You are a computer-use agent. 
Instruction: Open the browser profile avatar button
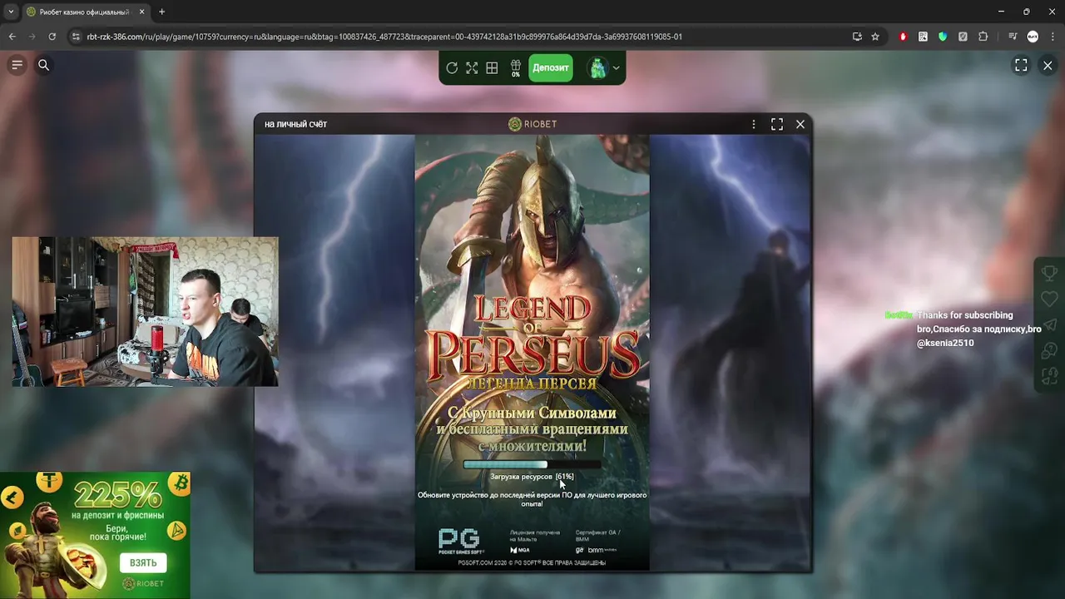pos(1033,37)
